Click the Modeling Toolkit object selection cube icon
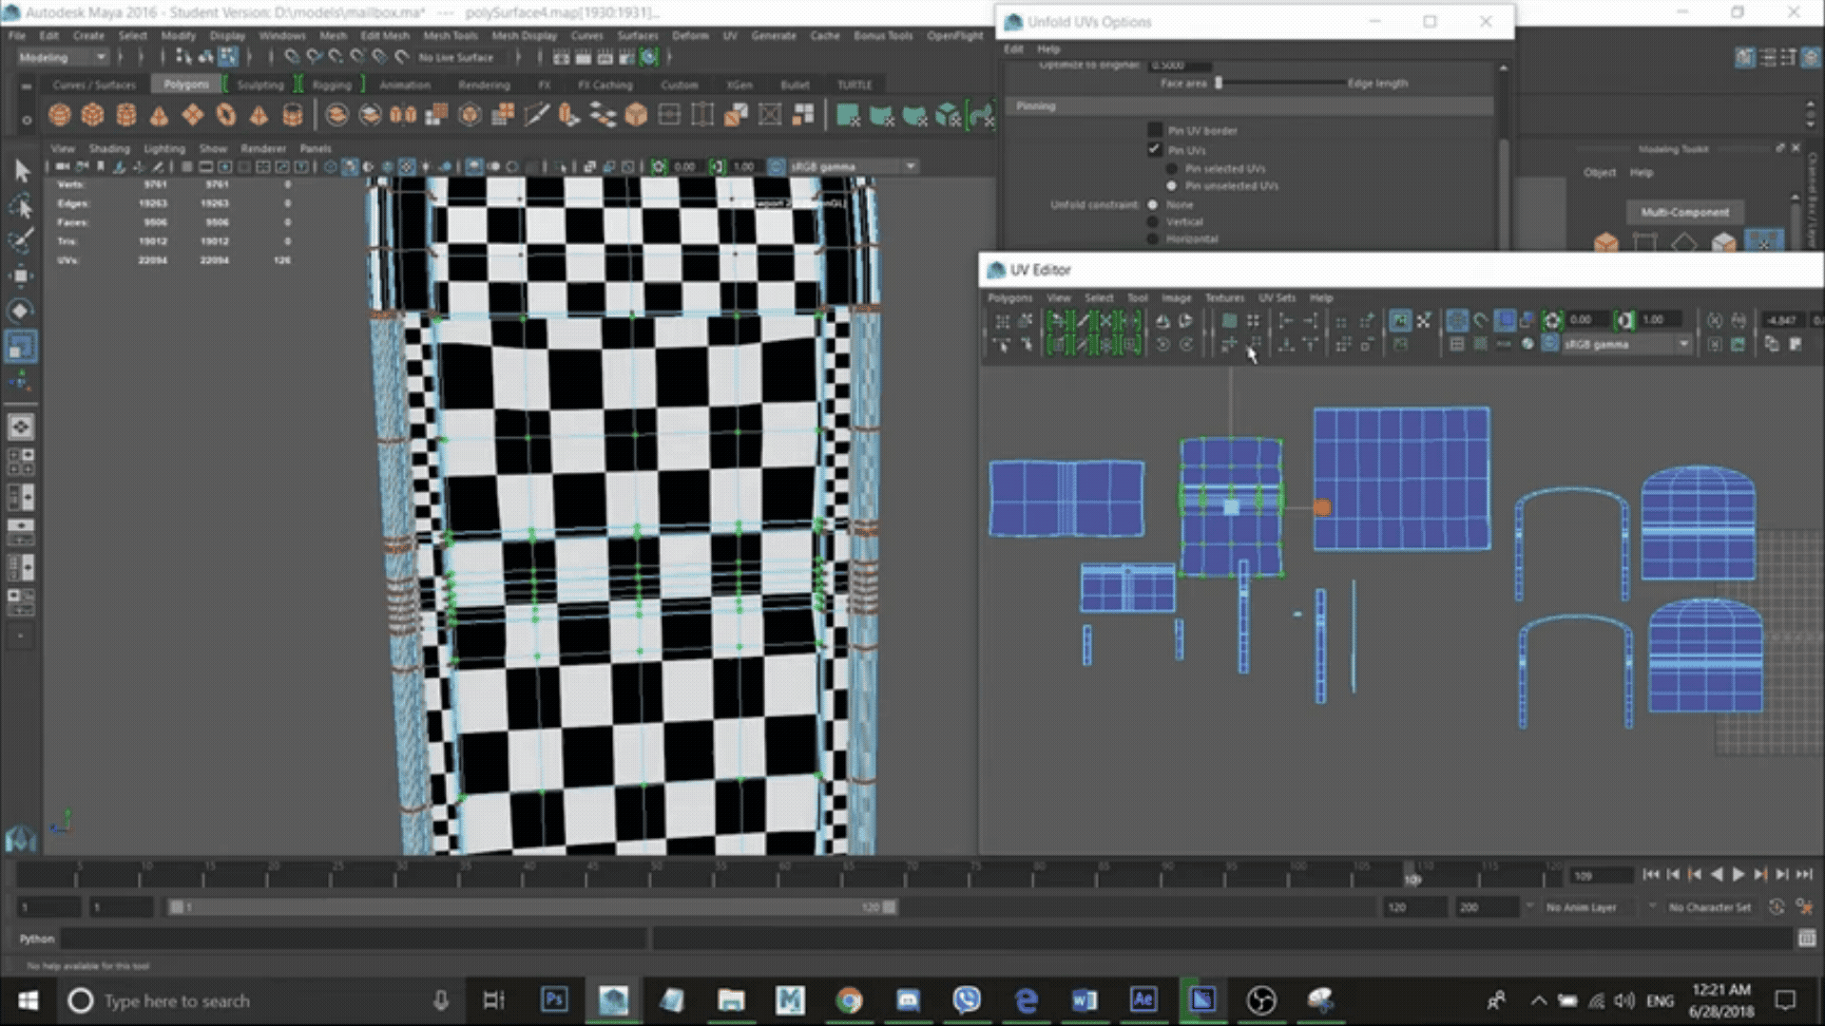Screen dimensions: 1825x1026 pos(1605,243)
